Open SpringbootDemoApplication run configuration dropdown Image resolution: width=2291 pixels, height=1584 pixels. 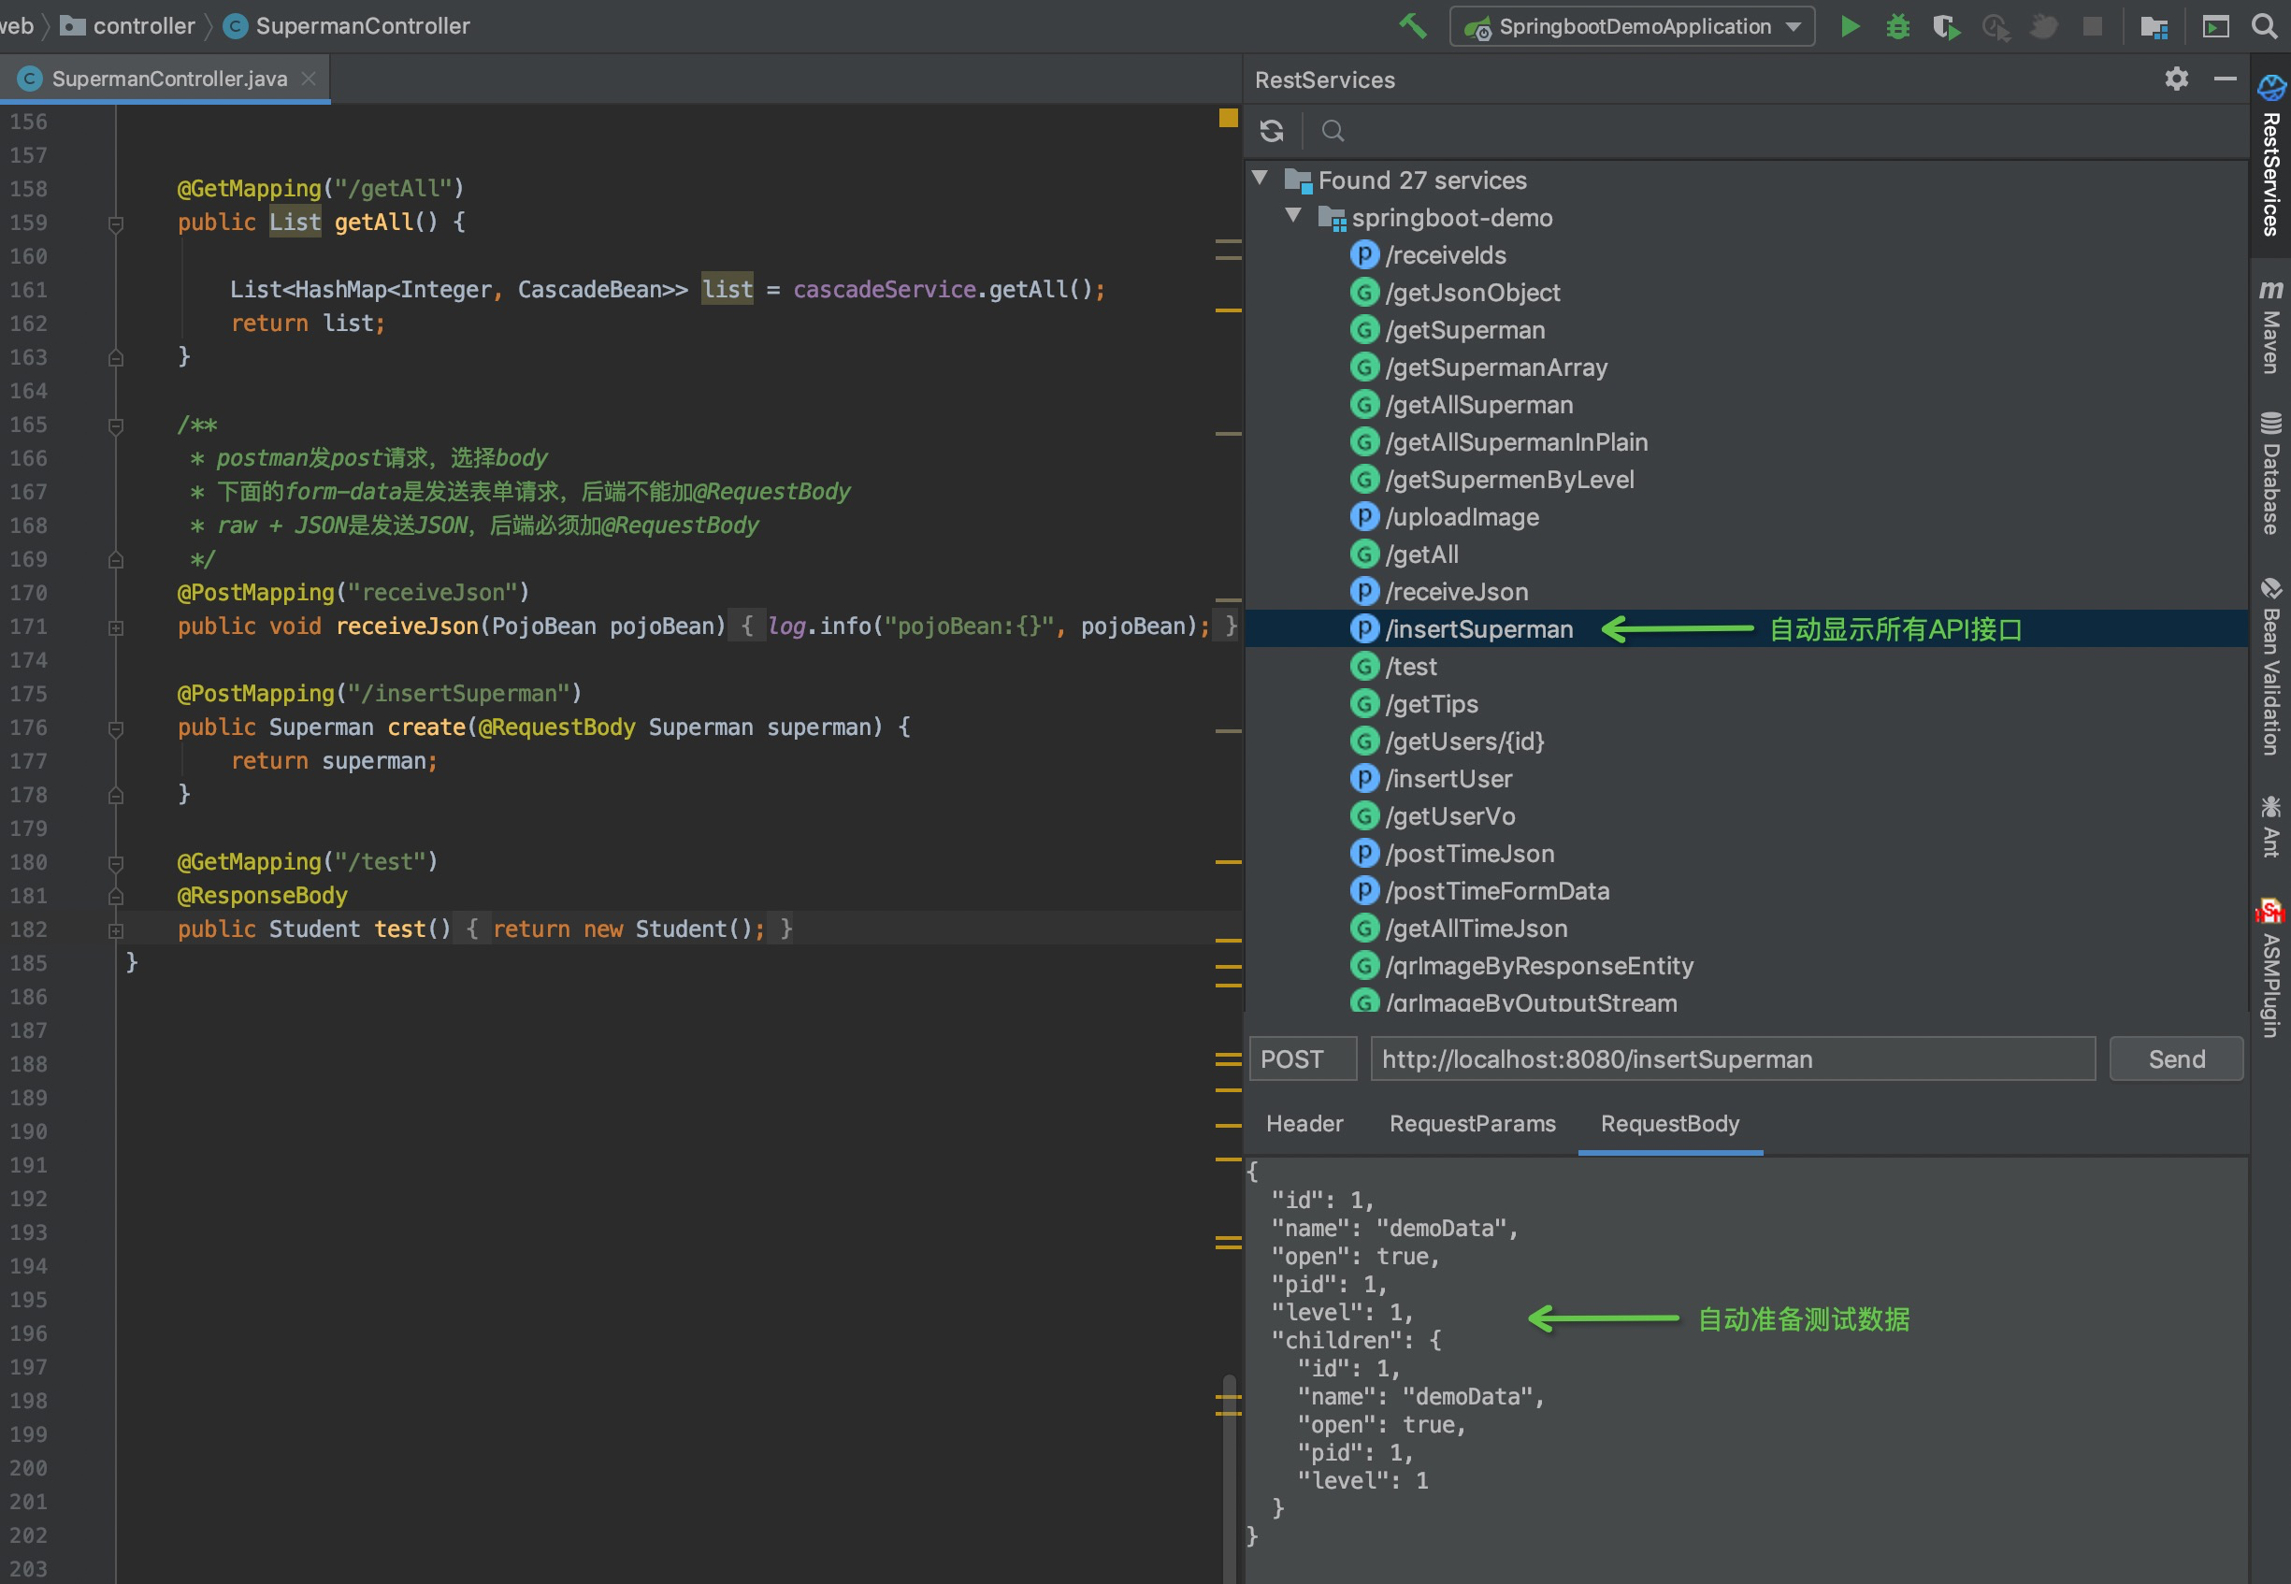click(1633, 27)
